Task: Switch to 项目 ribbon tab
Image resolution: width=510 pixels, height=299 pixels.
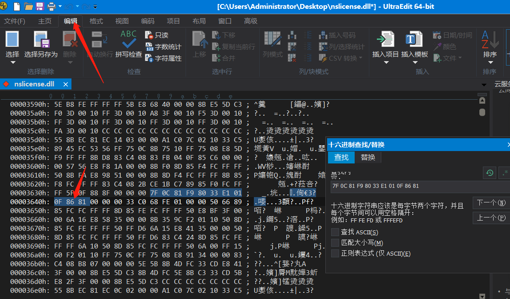Action: [x=173, y=21]
